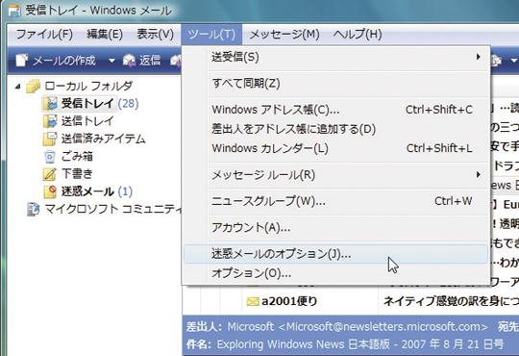Viewport: 519px width, 356px height.
Task: Choose ニュースグループ(W)... menu entry
Action: [x=336, y=201]
